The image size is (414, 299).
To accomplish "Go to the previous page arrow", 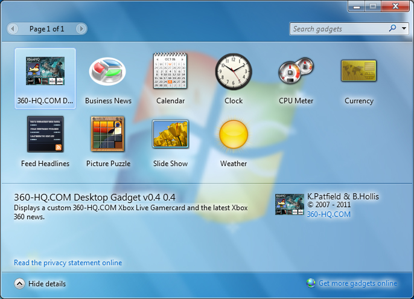I will 13,28.
